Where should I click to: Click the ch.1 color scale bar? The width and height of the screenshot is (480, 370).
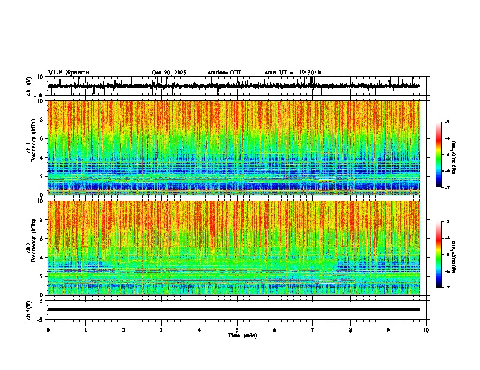point(439,155)
